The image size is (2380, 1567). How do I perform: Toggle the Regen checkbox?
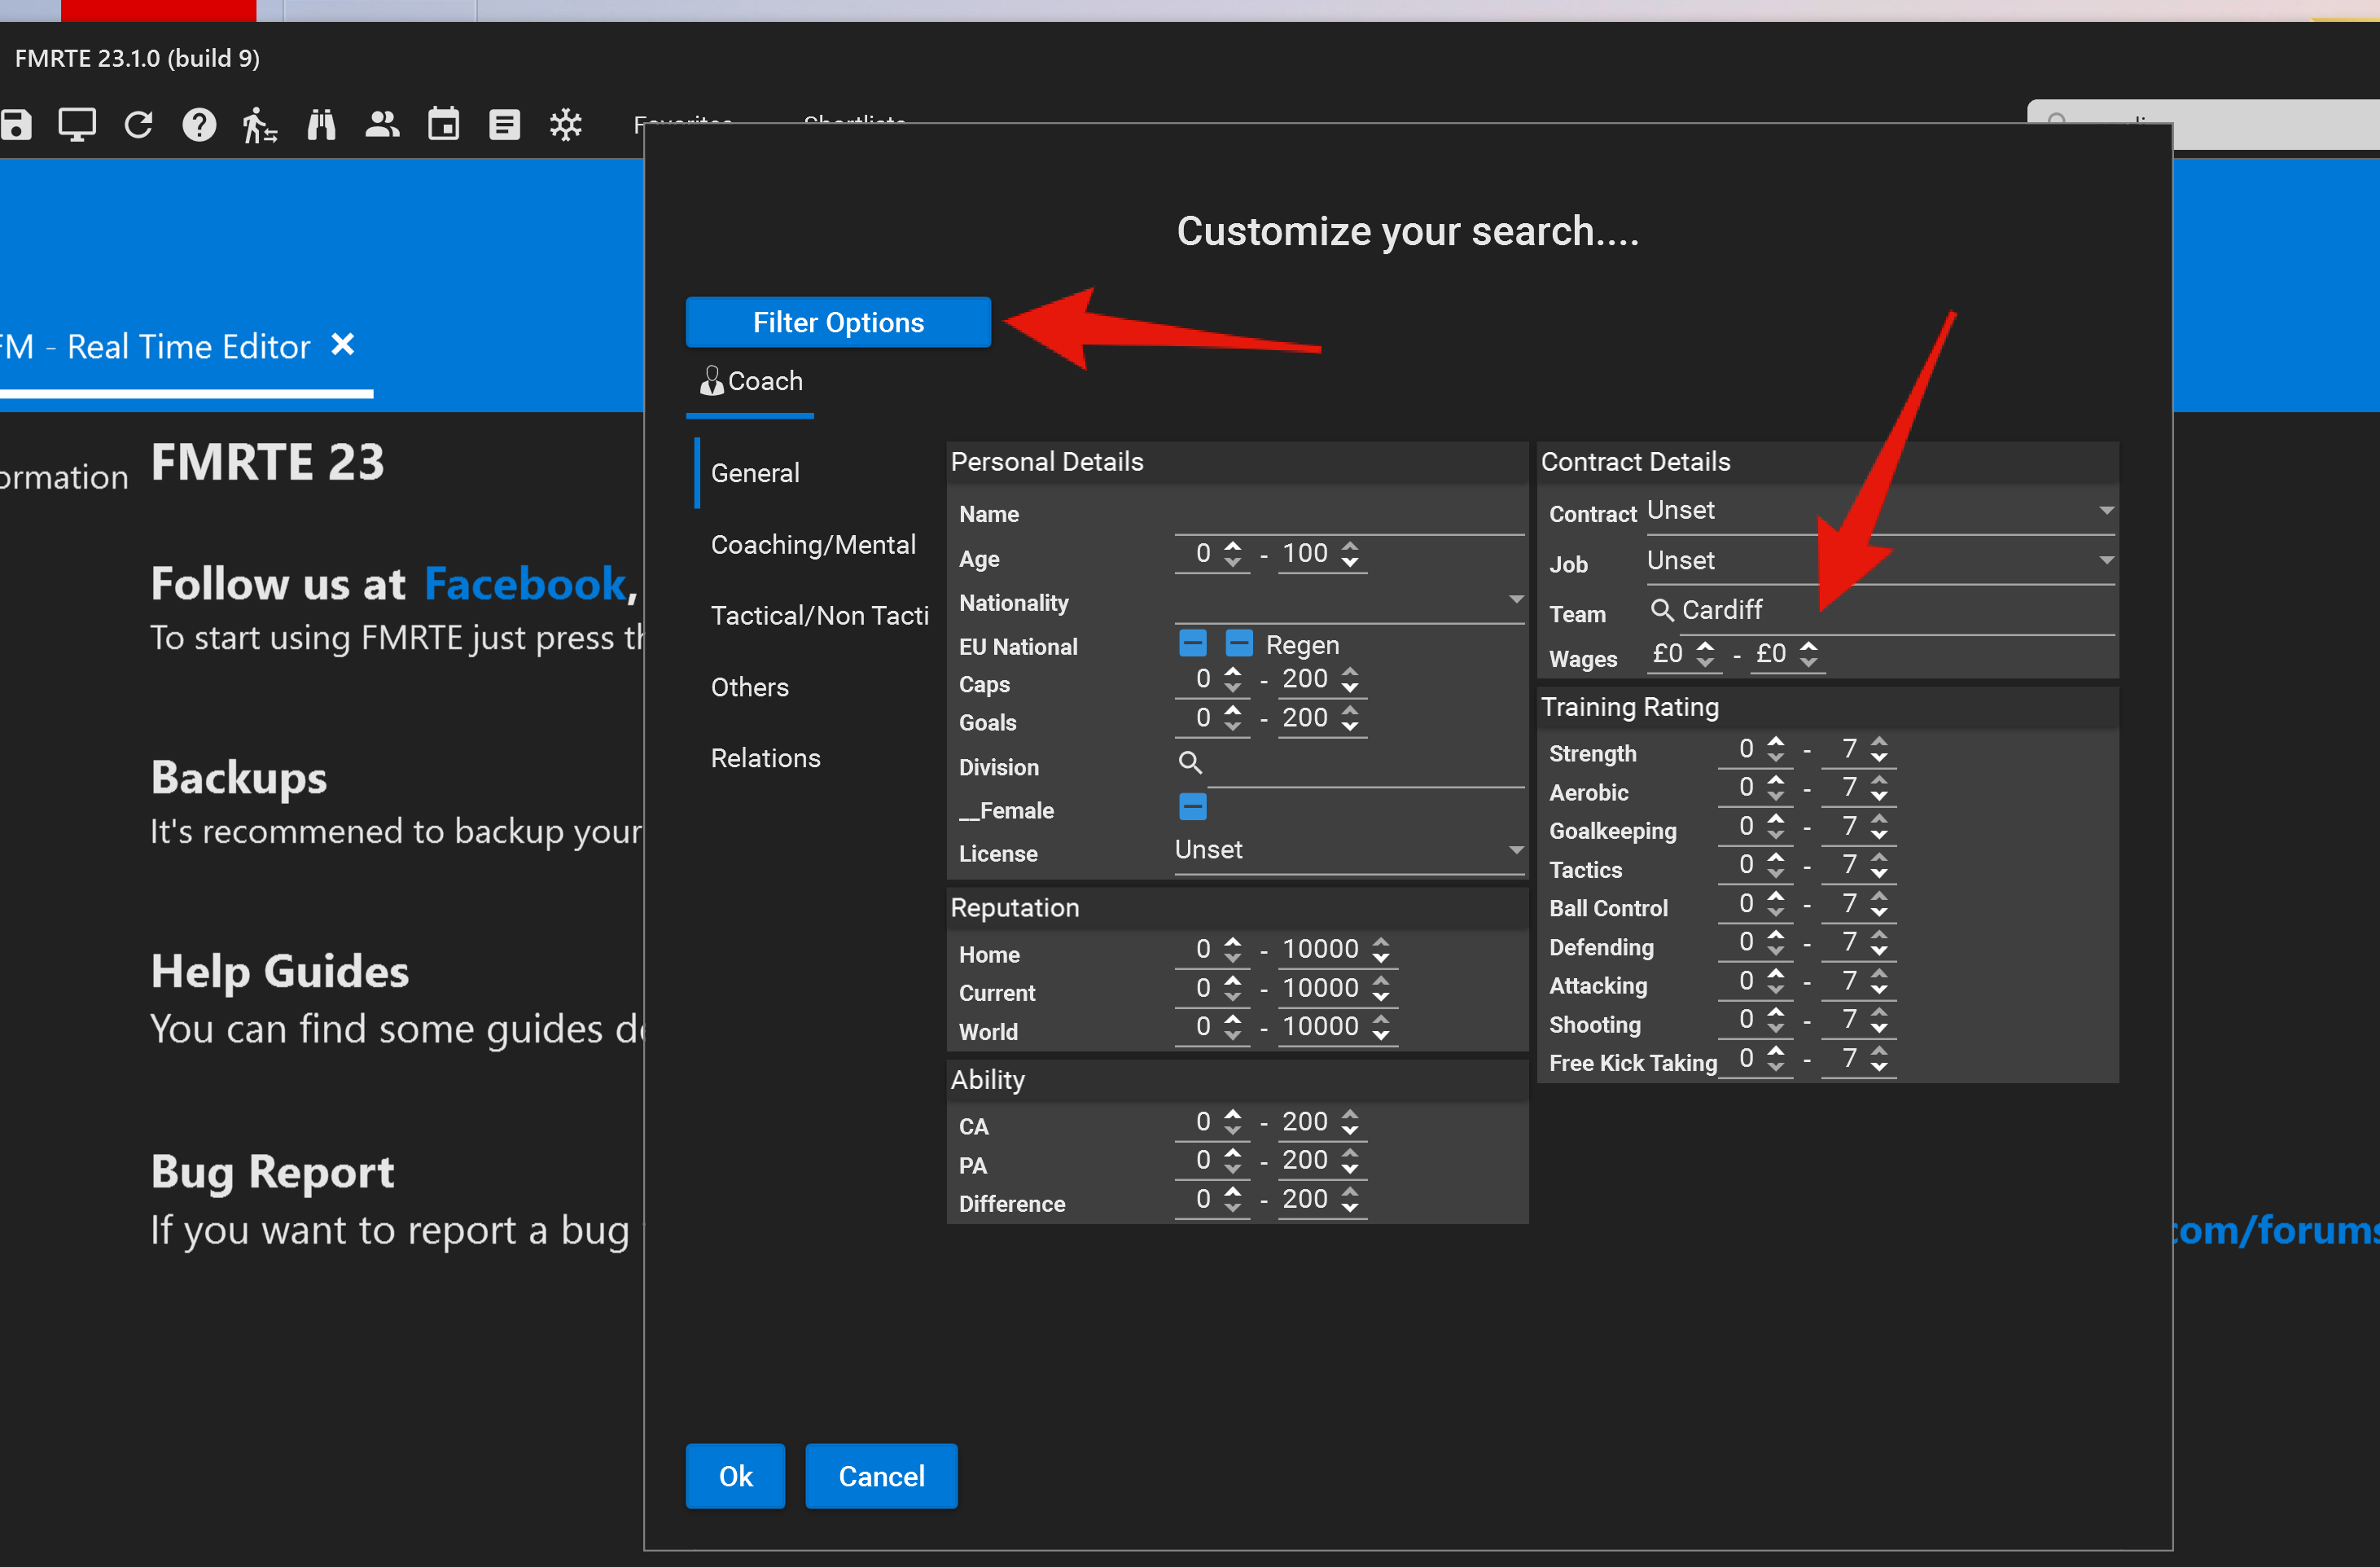click(x=1239, y=643)
